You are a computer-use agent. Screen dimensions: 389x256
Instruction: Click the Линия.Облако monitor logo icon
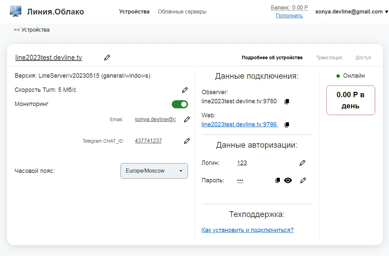(x=15, y=11)
